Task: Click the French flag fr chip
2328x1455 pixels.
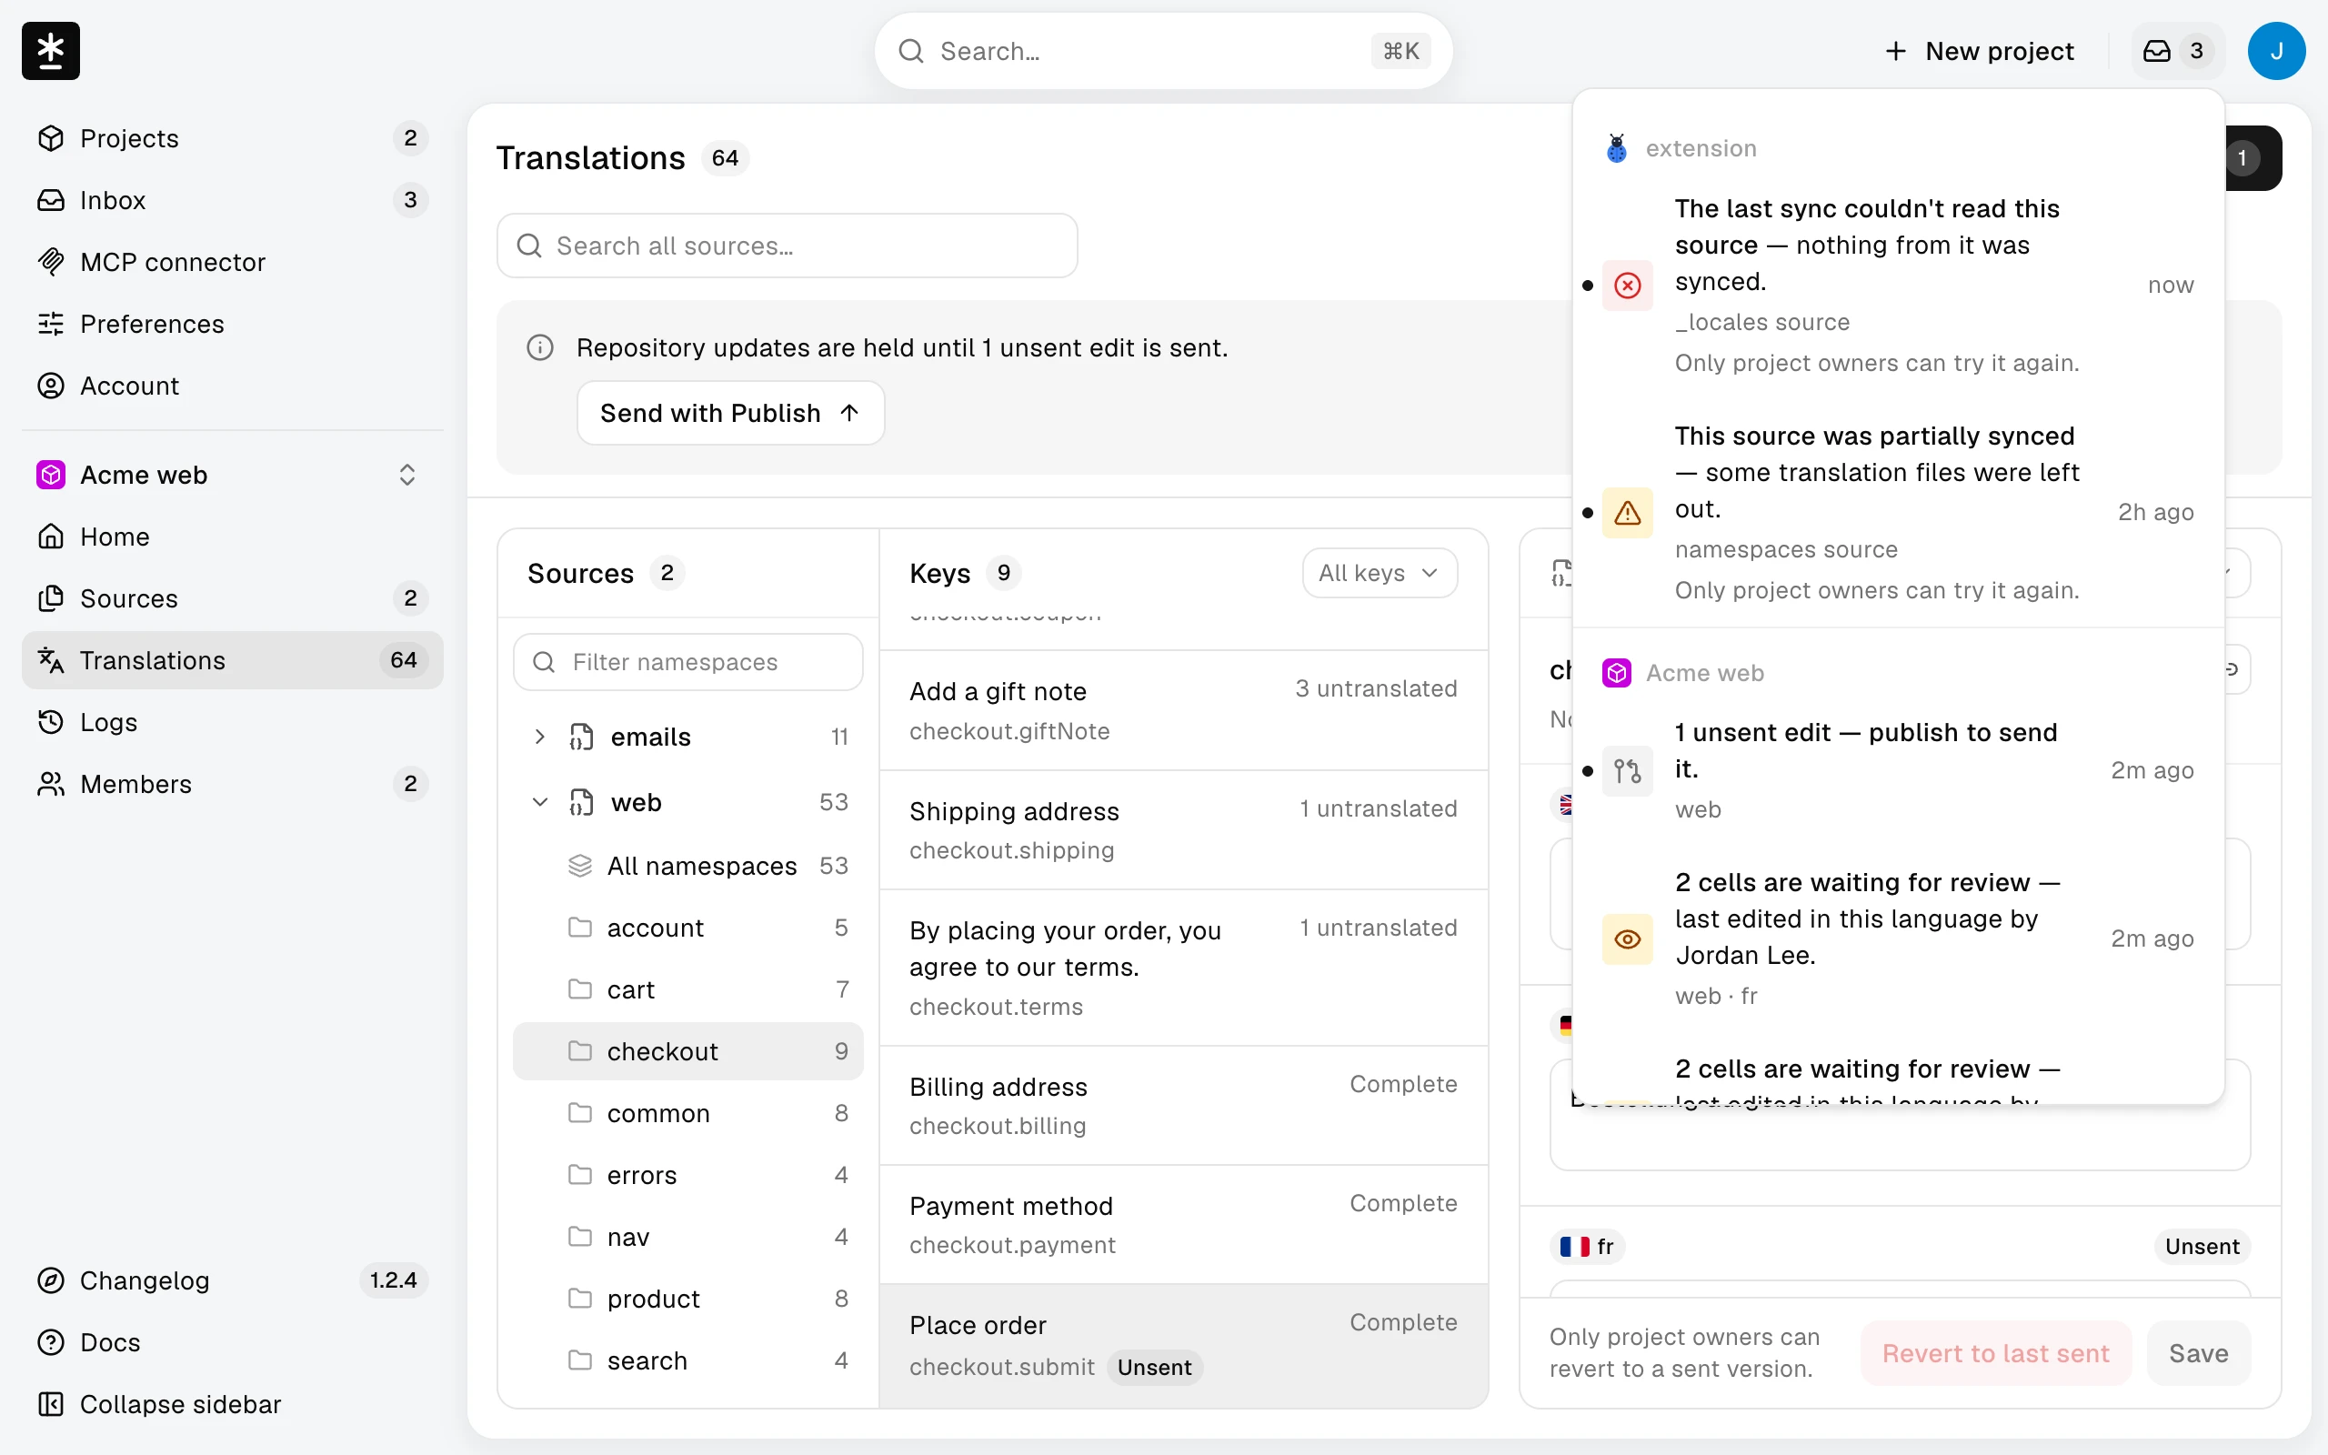Action: [1587, 1246]
